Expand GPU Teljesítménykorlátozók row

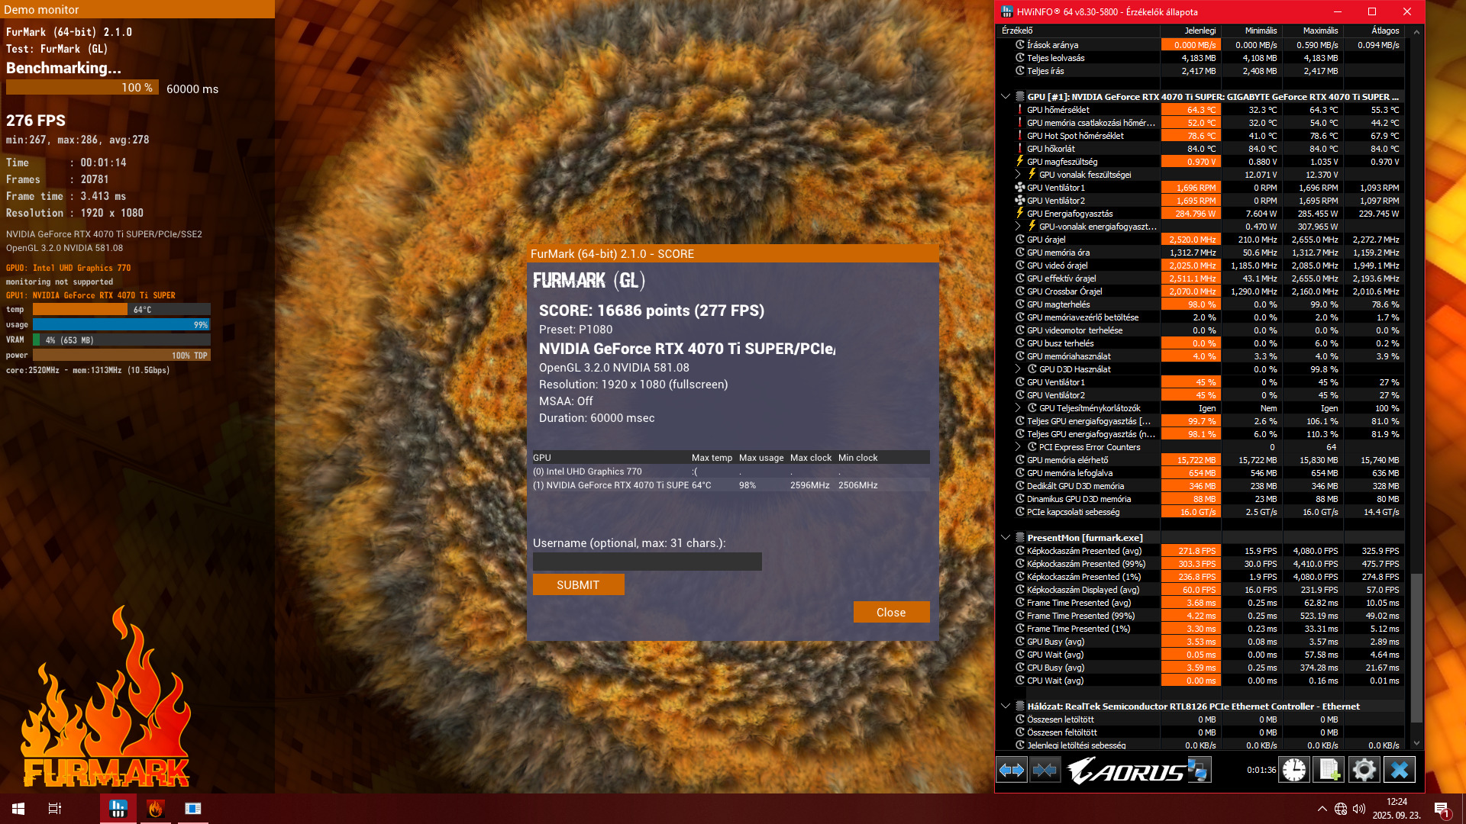(x=1018, y=408)
